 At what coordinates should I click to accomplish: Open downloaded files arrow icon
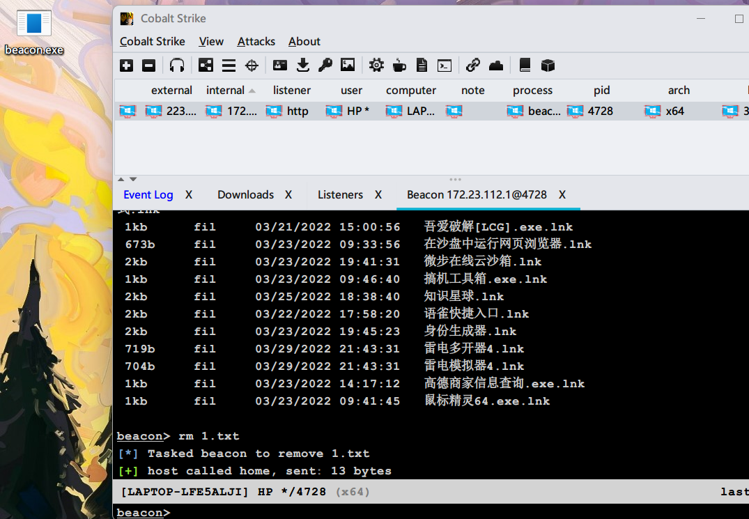coord(303,65)
